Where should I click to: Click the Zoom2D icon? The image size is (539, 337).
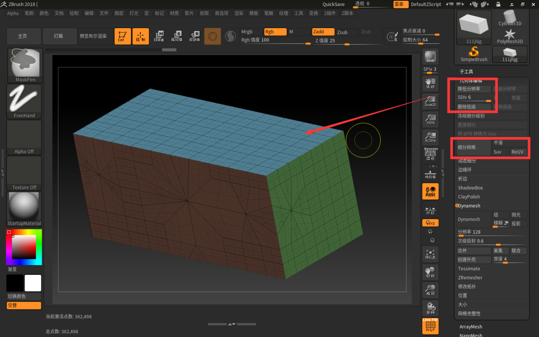(430, 101)
